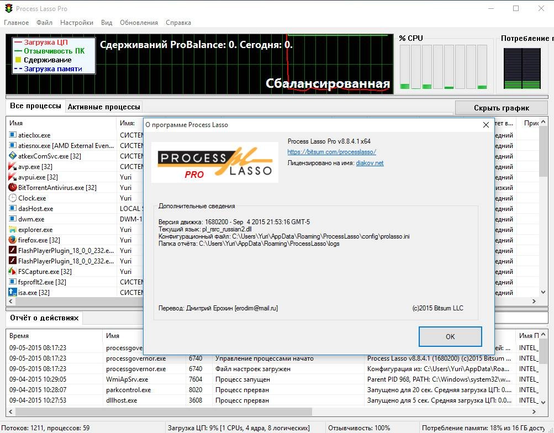Click the Clock.exe clock icon
The image size is (554, 433).
point(12,198)
